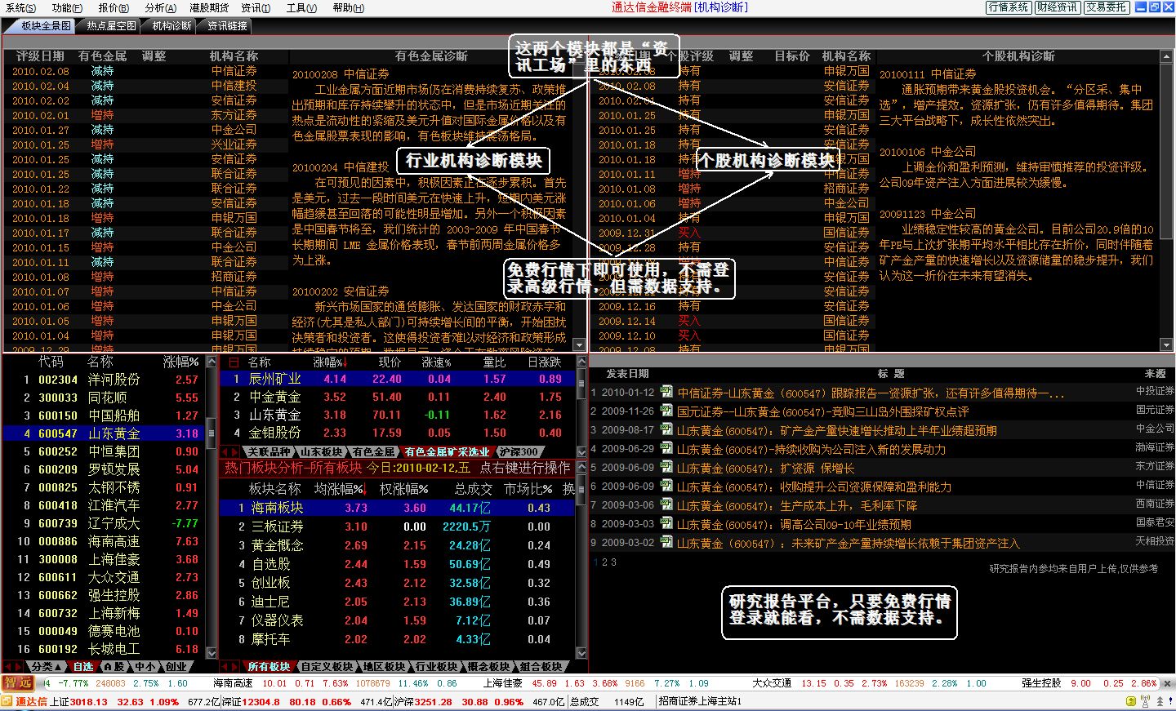Click report icon on the 2009-08-17 row
Image resolution: width=1176 pixels, height=711 pixels.
coord(666,430)
